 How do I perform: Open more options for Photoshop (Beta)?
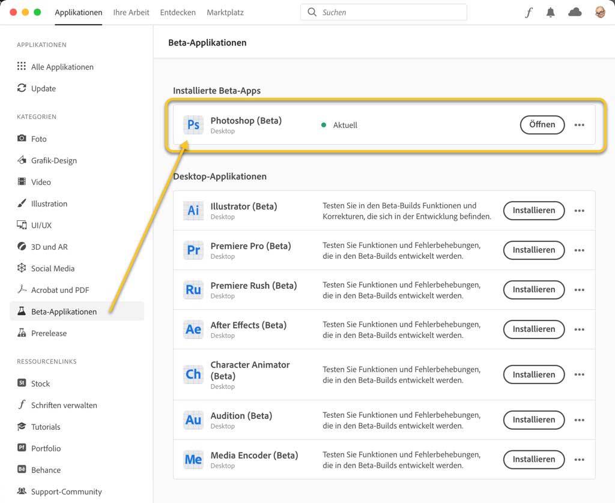click(x=579, y=125)
